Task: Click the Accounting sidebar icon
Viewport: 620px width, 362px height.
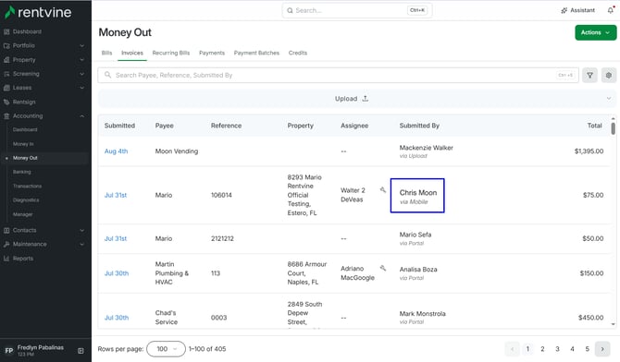Action: (x=6, y=116)
